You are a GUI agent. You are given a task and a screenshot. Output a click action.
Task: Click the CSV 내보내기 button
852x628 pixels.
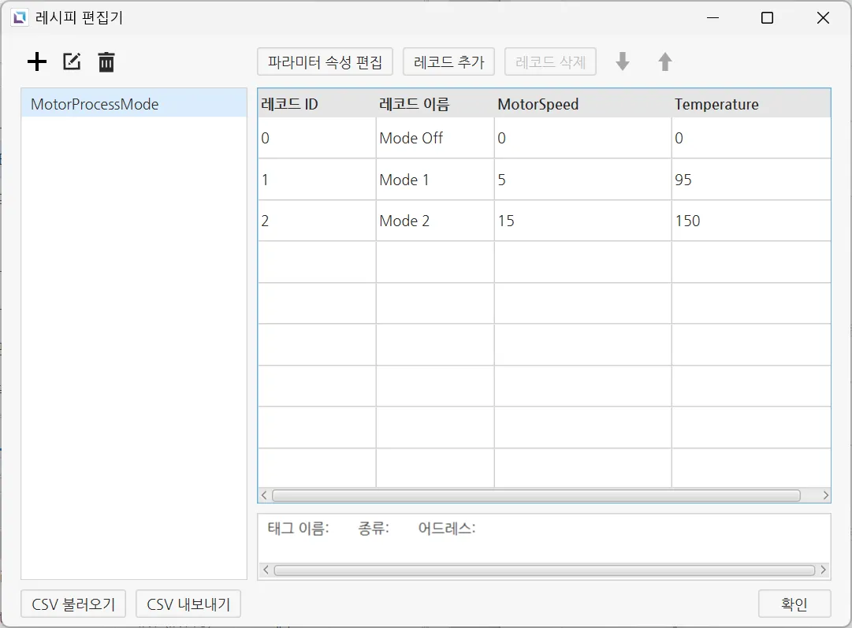coord(188,604)
